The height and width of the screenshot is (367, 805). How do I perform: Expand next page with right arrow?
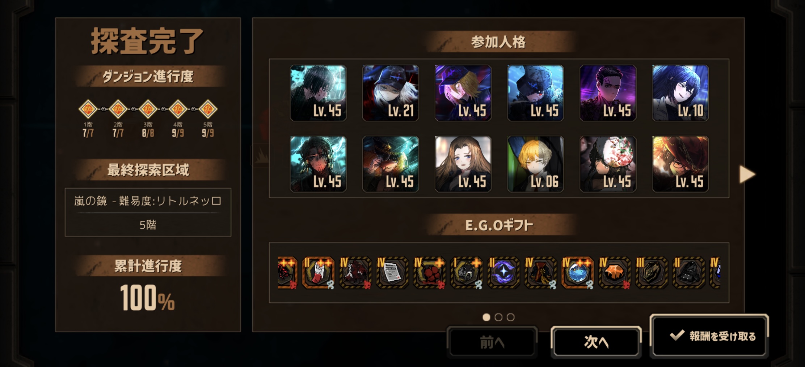747,174
